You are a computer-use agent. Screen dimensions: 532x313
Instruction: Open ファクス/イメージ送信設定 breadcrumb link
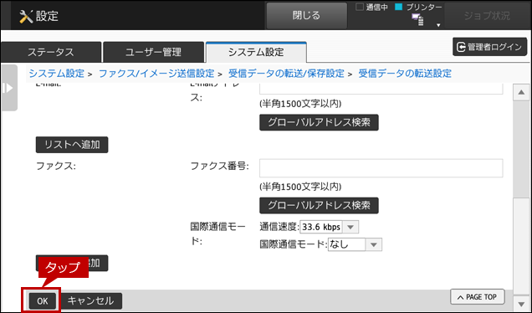pos(156,74)
